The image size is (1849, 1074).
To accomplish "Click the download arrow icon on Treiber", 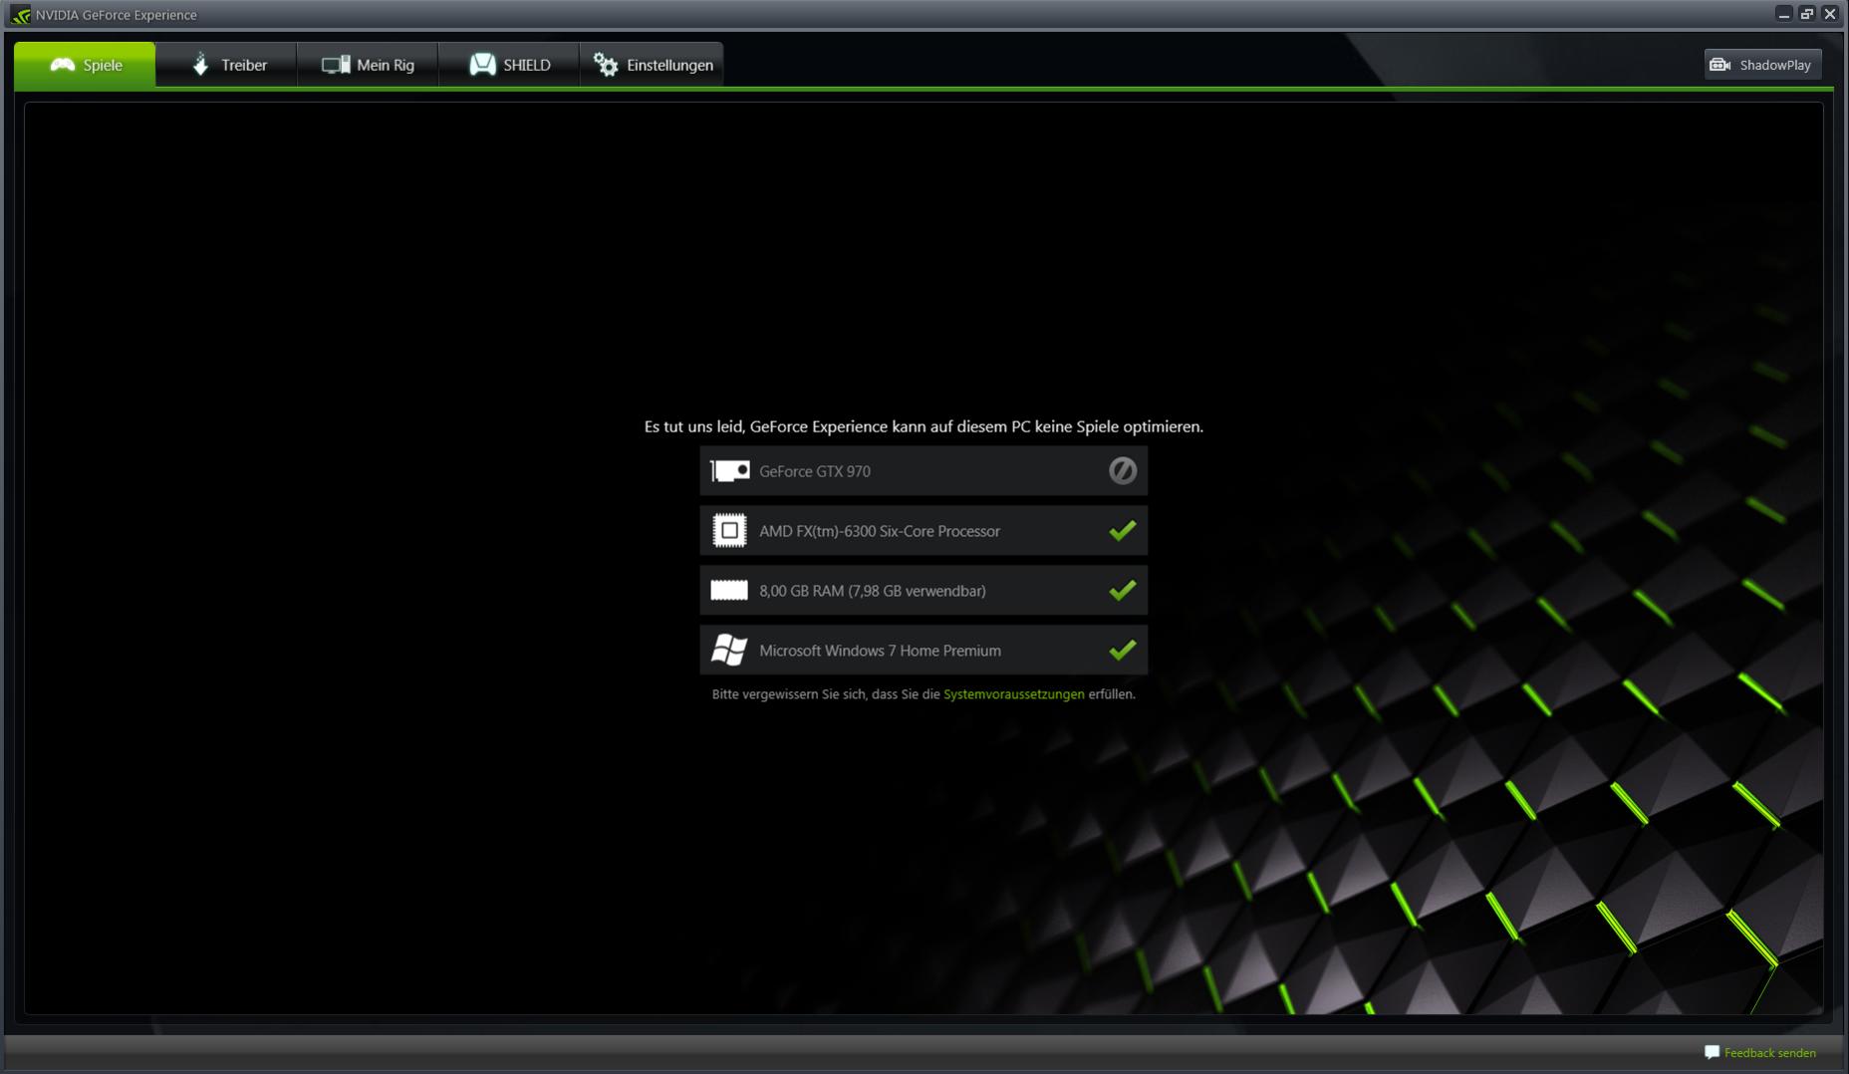I will (200, 65).
